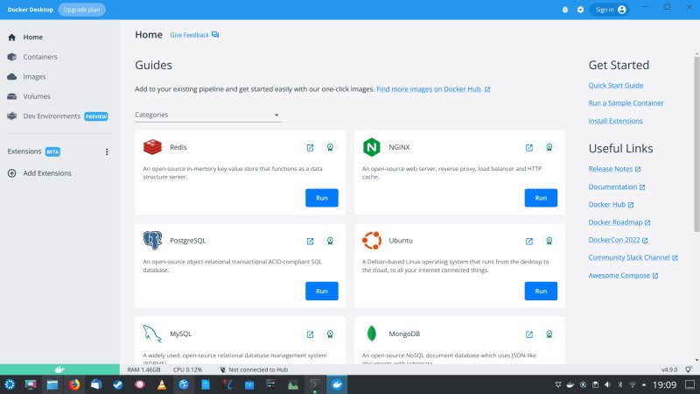The height and width of the screenshot is (394, 700).
Task: Click NGINX official image badge icon
Action: [x=549, y=147]
